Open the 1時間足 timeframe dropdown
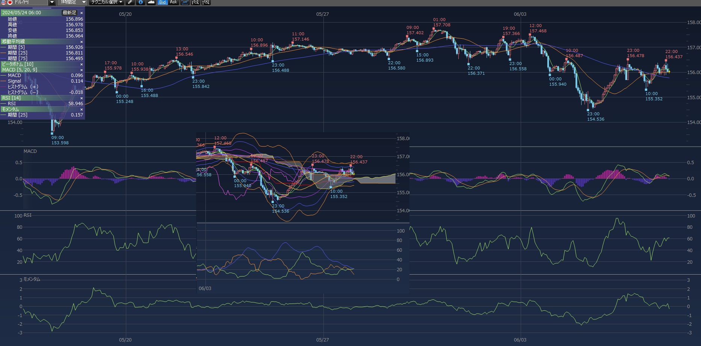The width and height of the screenshot is (701, 346). click(x=73, y=2)
